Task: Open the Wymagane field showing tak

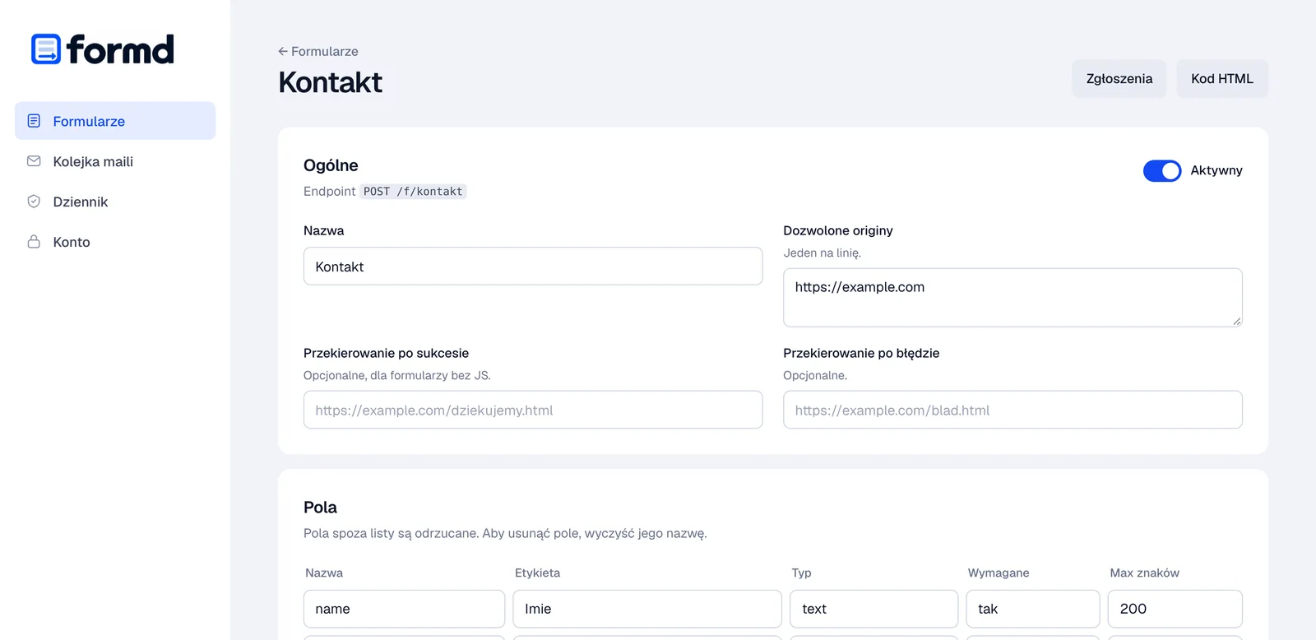Action: [1033, 609]
